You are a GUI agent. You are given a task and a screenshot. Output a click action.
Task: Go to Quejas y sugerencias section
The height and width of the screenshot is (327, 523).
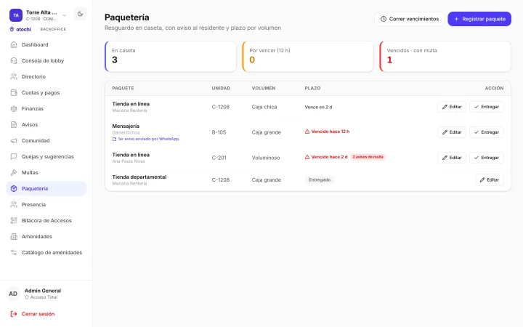46,156
